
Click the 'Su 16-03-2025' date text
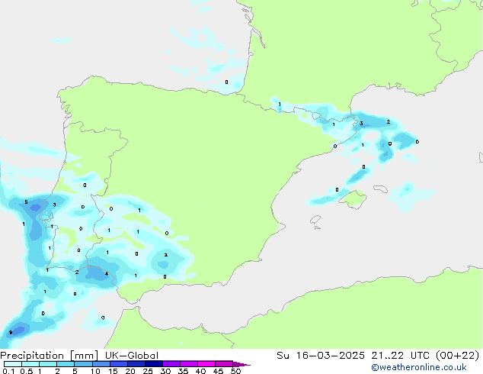[321, 356]
